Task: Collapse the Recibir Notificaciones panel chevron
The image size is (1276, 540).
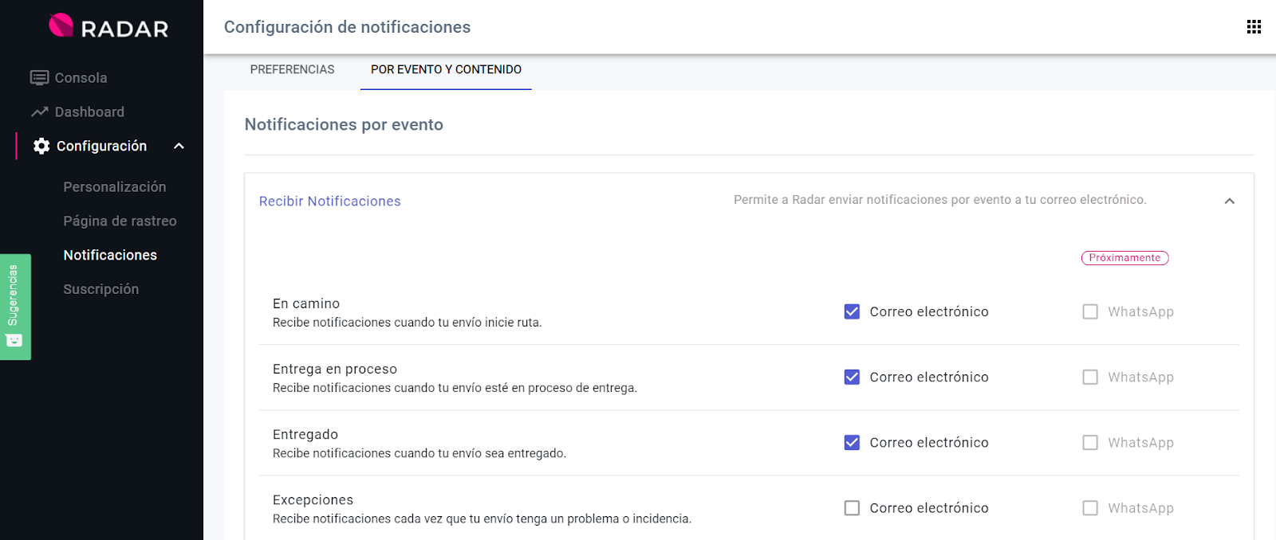Action: click(x=1229, y=201)
